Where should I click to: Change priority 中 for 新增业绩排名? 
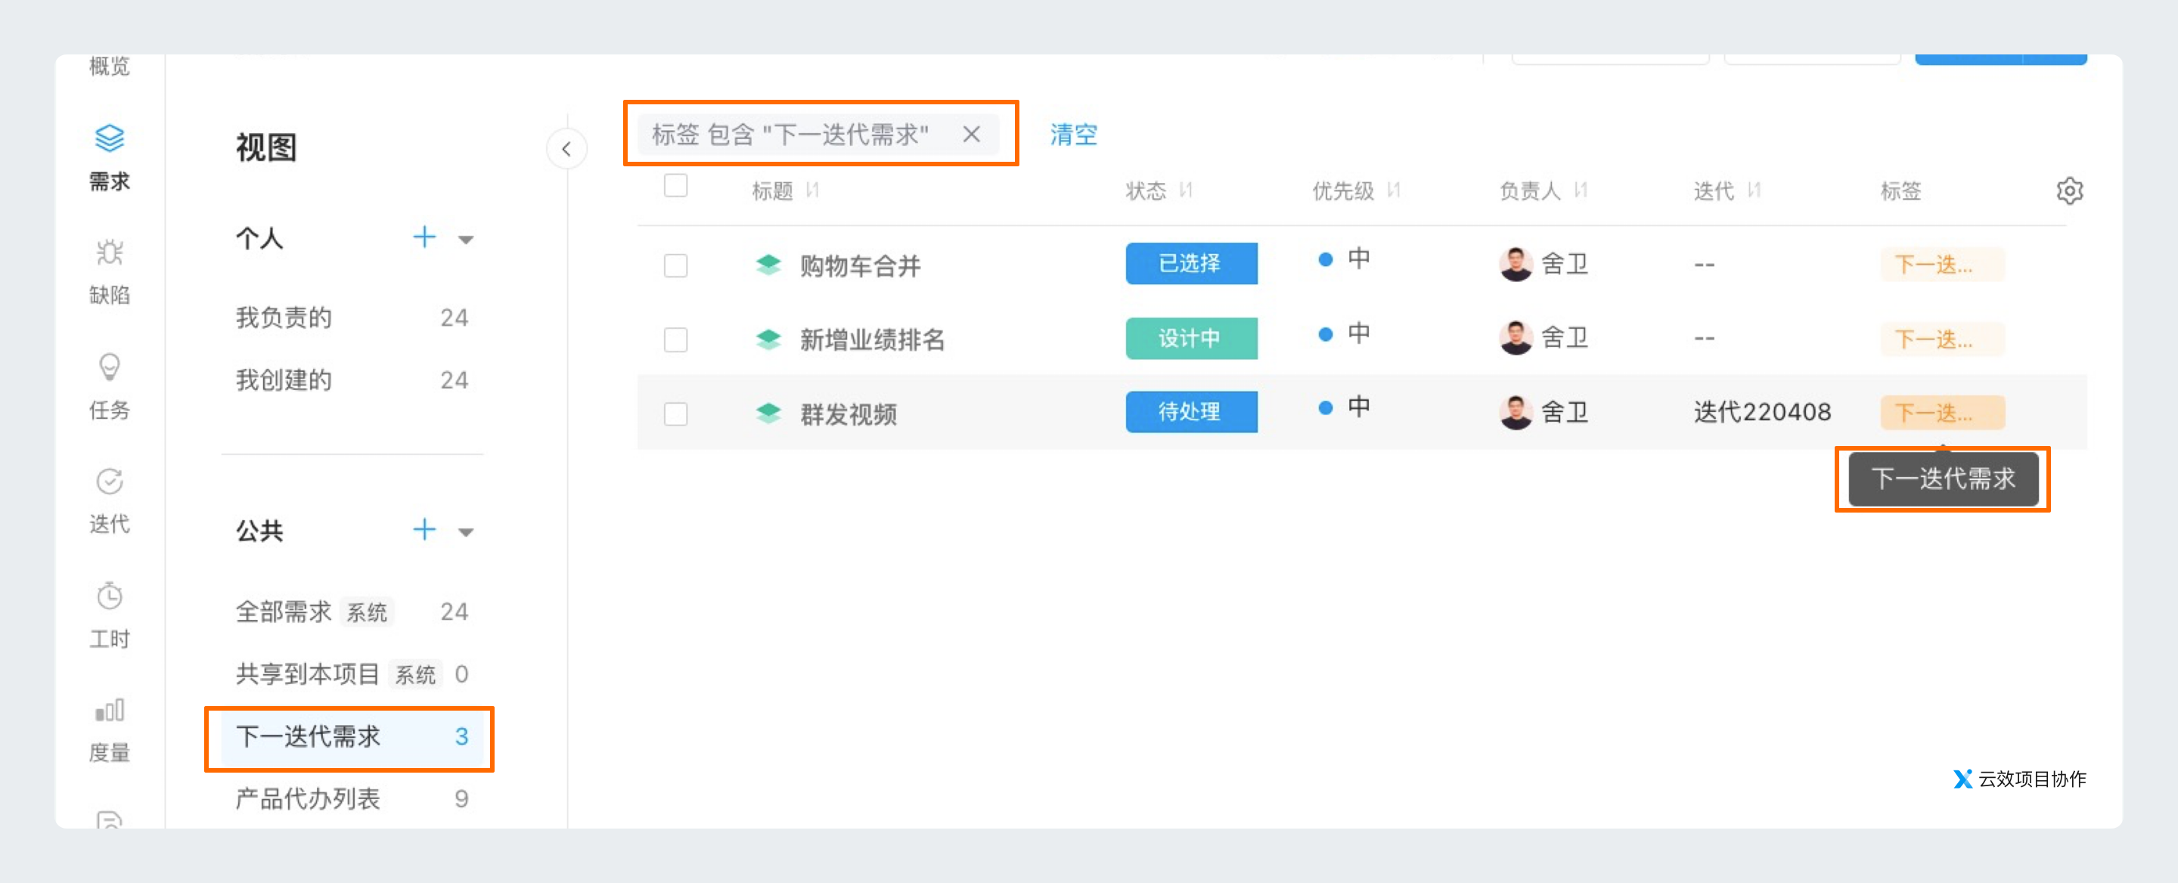(1345, 333)
